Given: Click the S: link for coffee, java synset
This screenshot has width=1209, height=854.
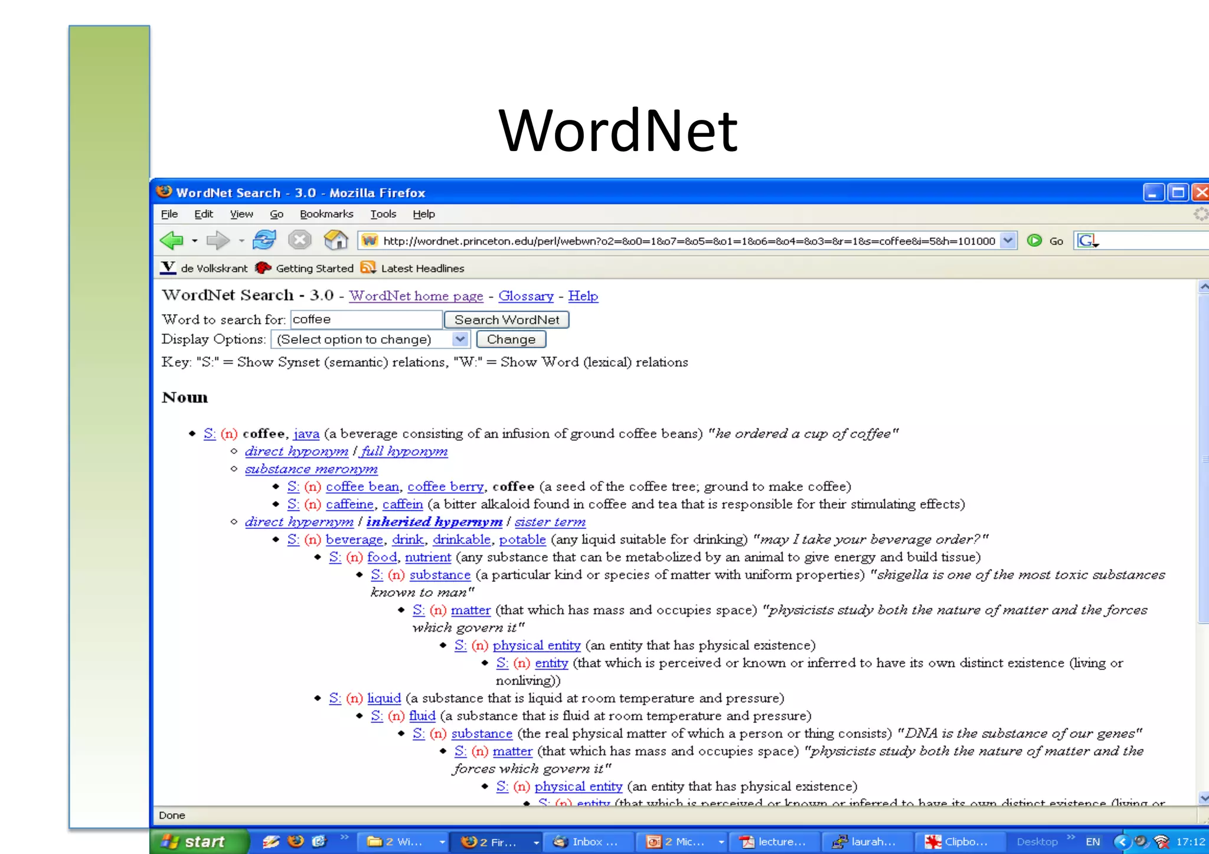Looking at the screenshot, I should [x=210, y=434].
